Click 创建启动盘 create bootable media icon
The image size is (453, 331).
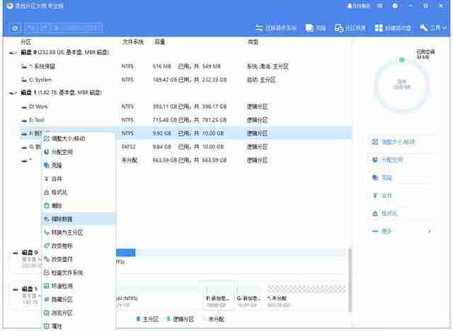click(x=393, y=28)
